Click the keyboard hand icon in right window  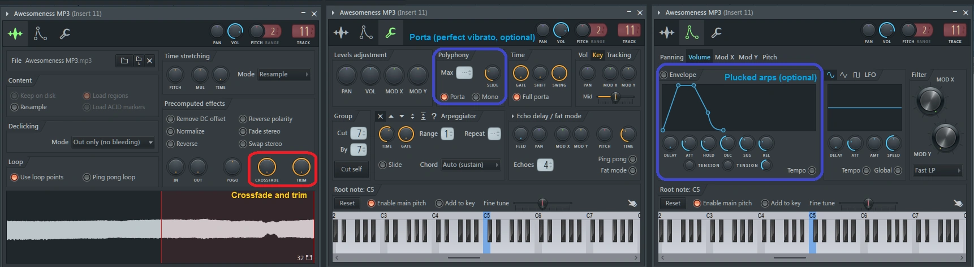[958, 203]
